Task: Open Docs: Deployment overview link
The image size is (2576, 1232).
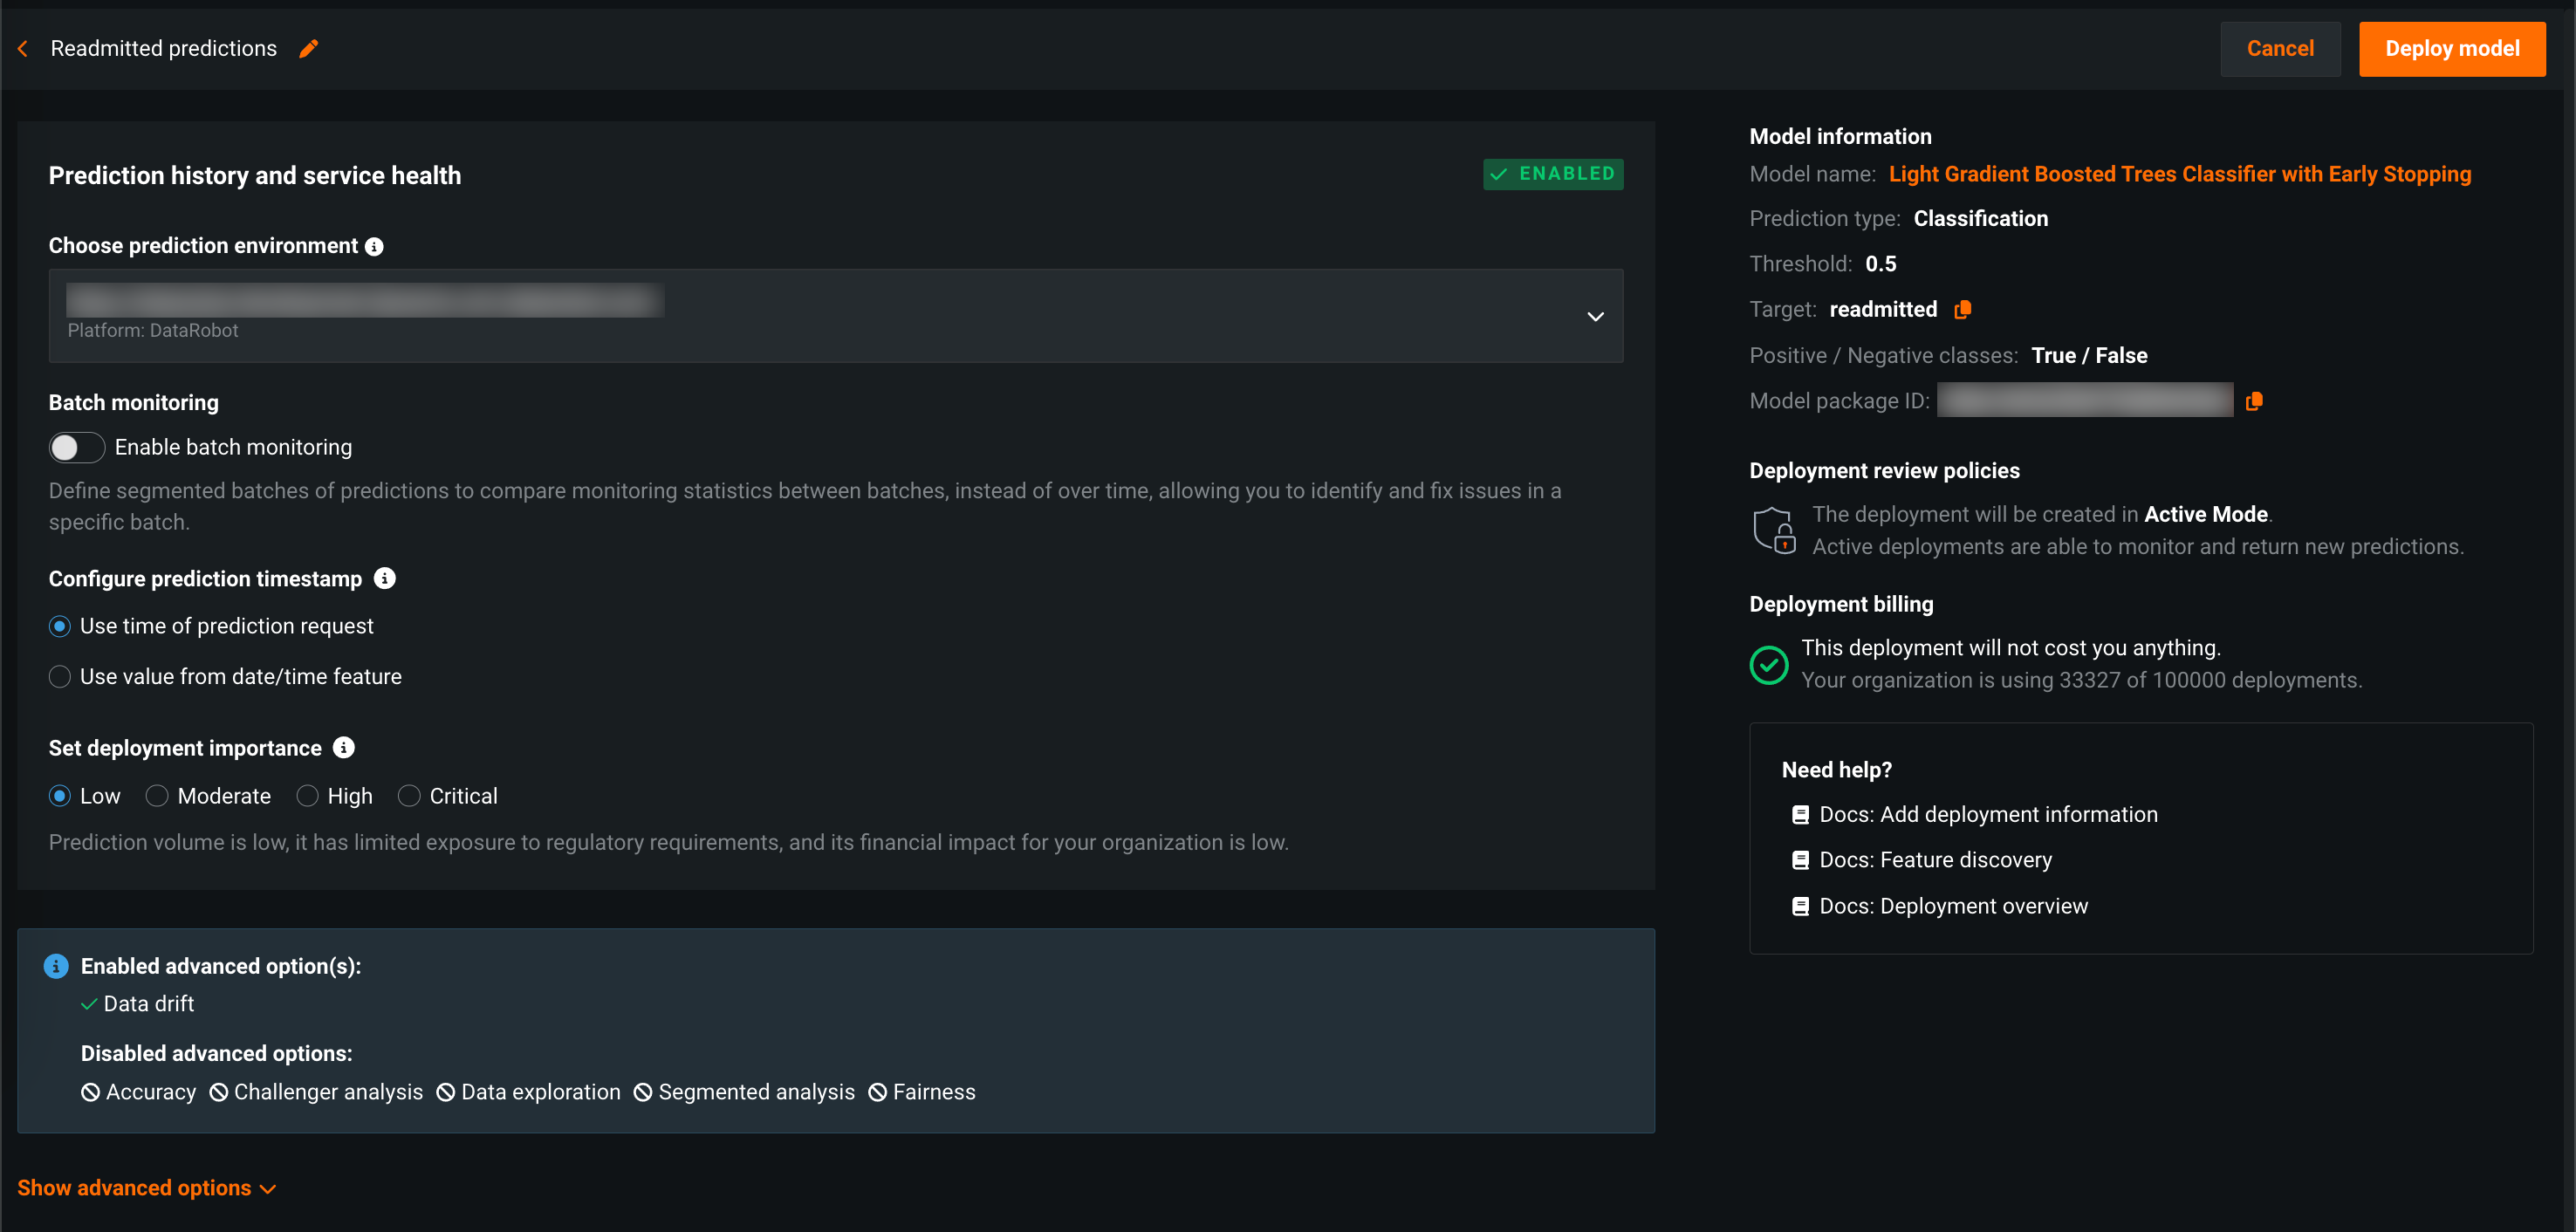Action: pos(1952,906)
